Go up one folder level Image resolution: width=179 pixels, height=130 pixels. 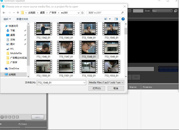(18, 12)
